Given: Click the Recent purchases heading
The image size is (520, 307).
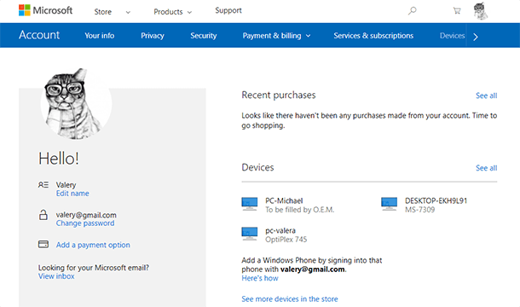Looking at the screenshot, I should (x=279, y=96).
